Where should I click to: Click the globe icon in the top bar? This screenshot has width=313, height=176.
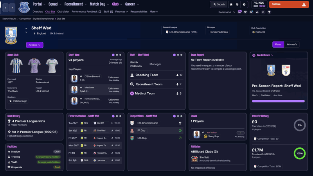(237, 4)
